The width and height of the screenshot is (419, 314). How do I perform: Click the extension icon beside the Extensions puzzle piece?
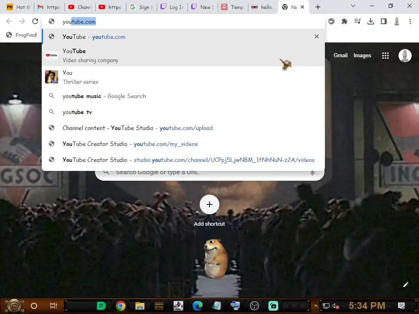[331, 21]
